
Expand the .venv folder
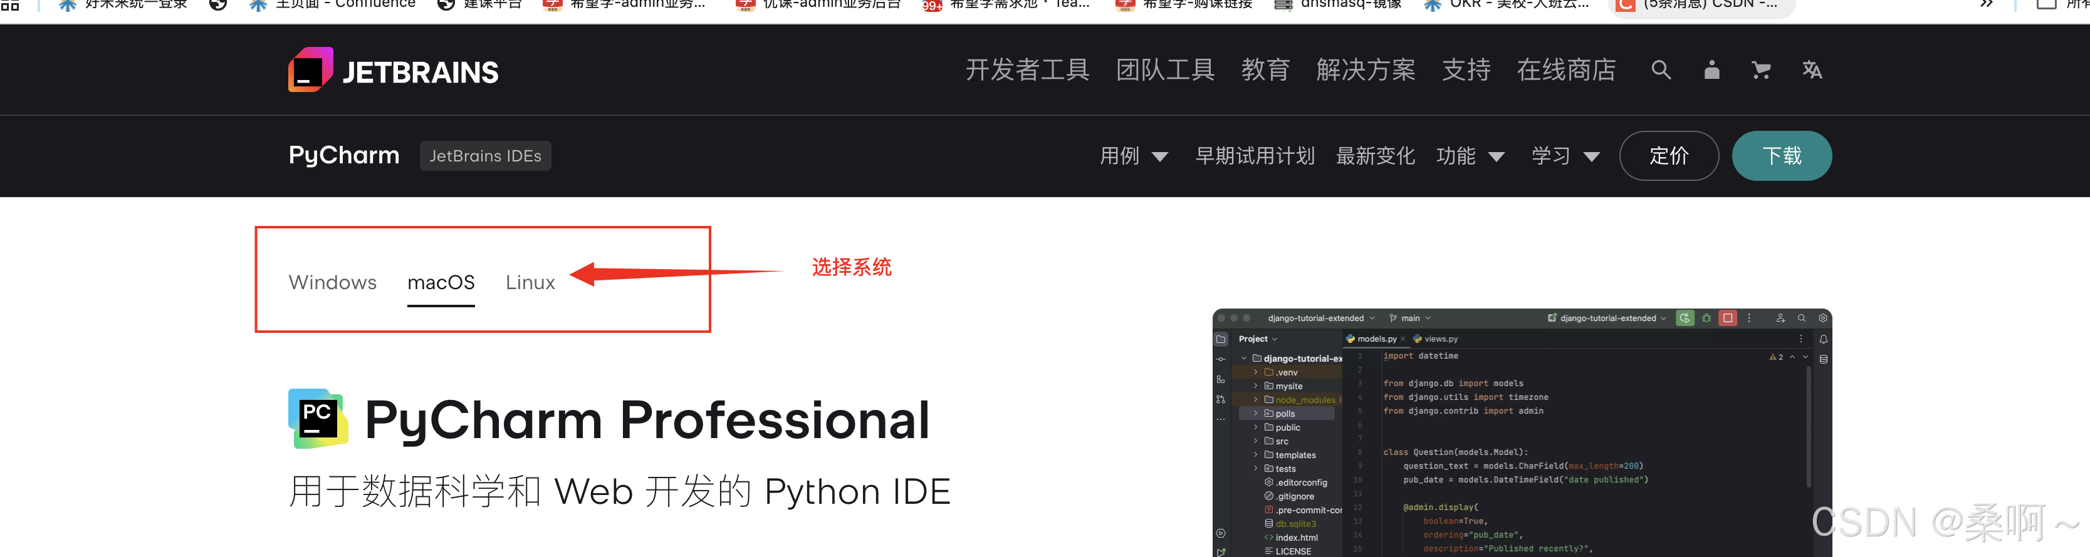(1256, 372)
